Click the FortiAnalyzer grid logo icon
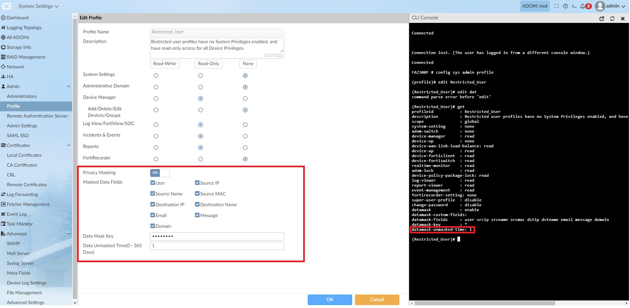 tap(7, 6)
